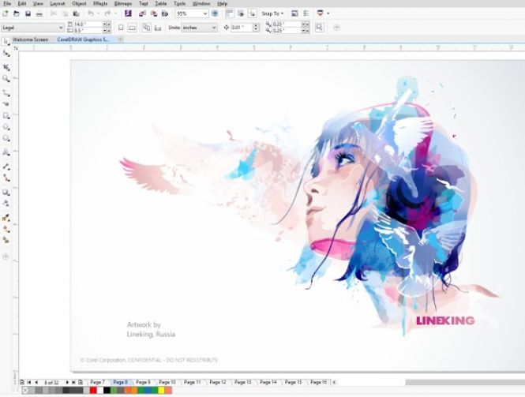
Task: Select the Color Eyedropper tool
Action: pyautogui.click(x=6, y=218)
